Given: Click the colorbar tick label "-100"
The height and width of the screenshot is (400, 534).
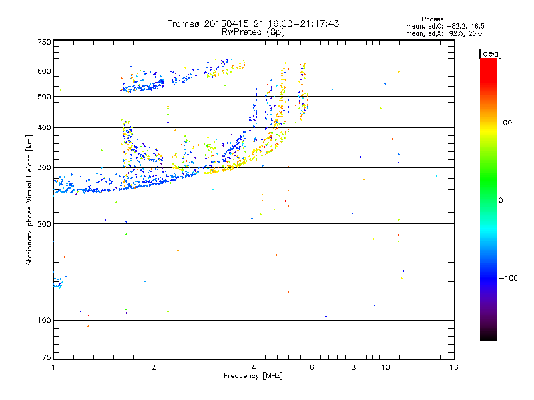Looking at the screenshot, I should 508,278.
